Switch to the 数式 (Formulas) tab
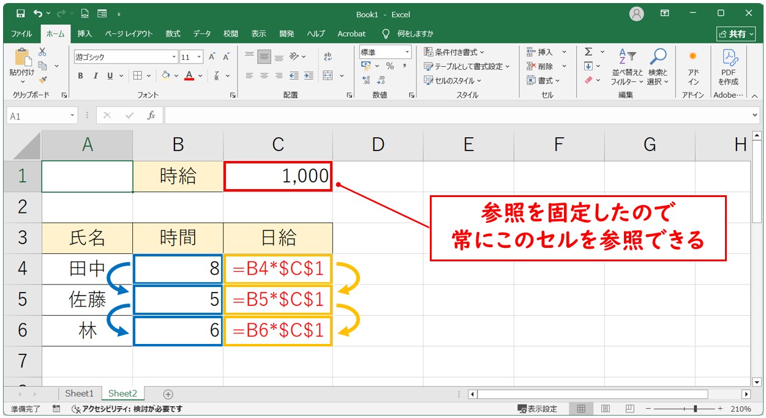766x418 pixels. [x=173, y=34]
